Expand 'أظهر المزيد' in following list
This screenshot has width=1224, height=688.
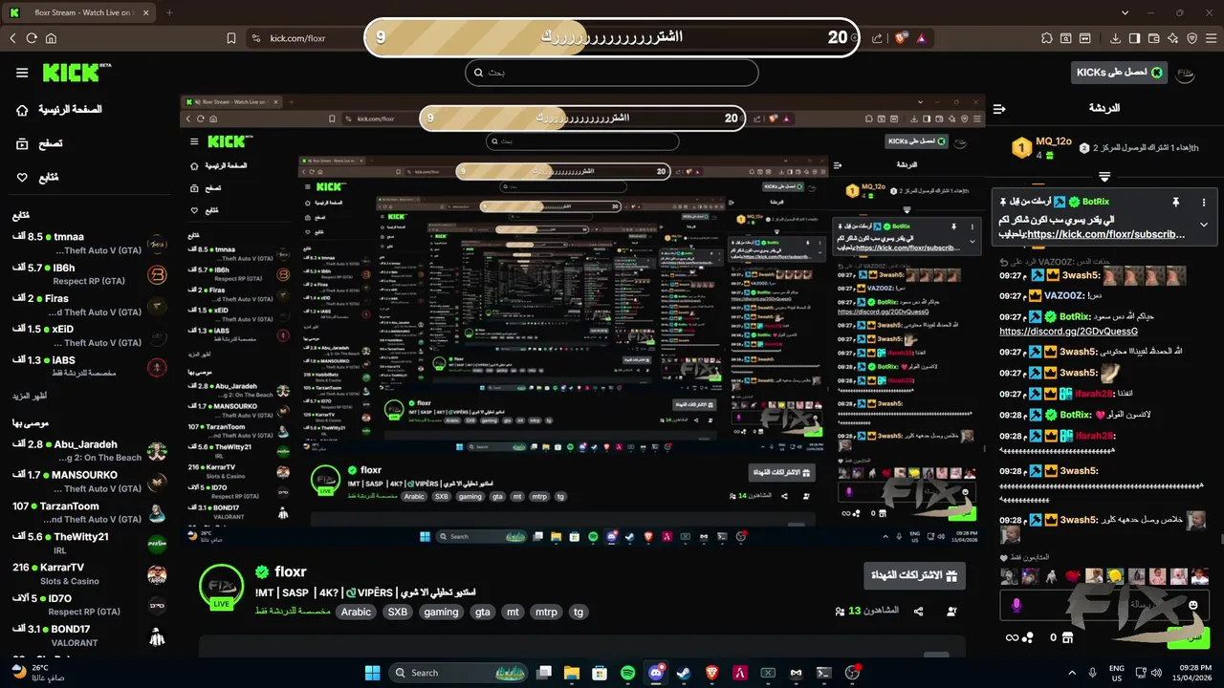pos(30,396)
